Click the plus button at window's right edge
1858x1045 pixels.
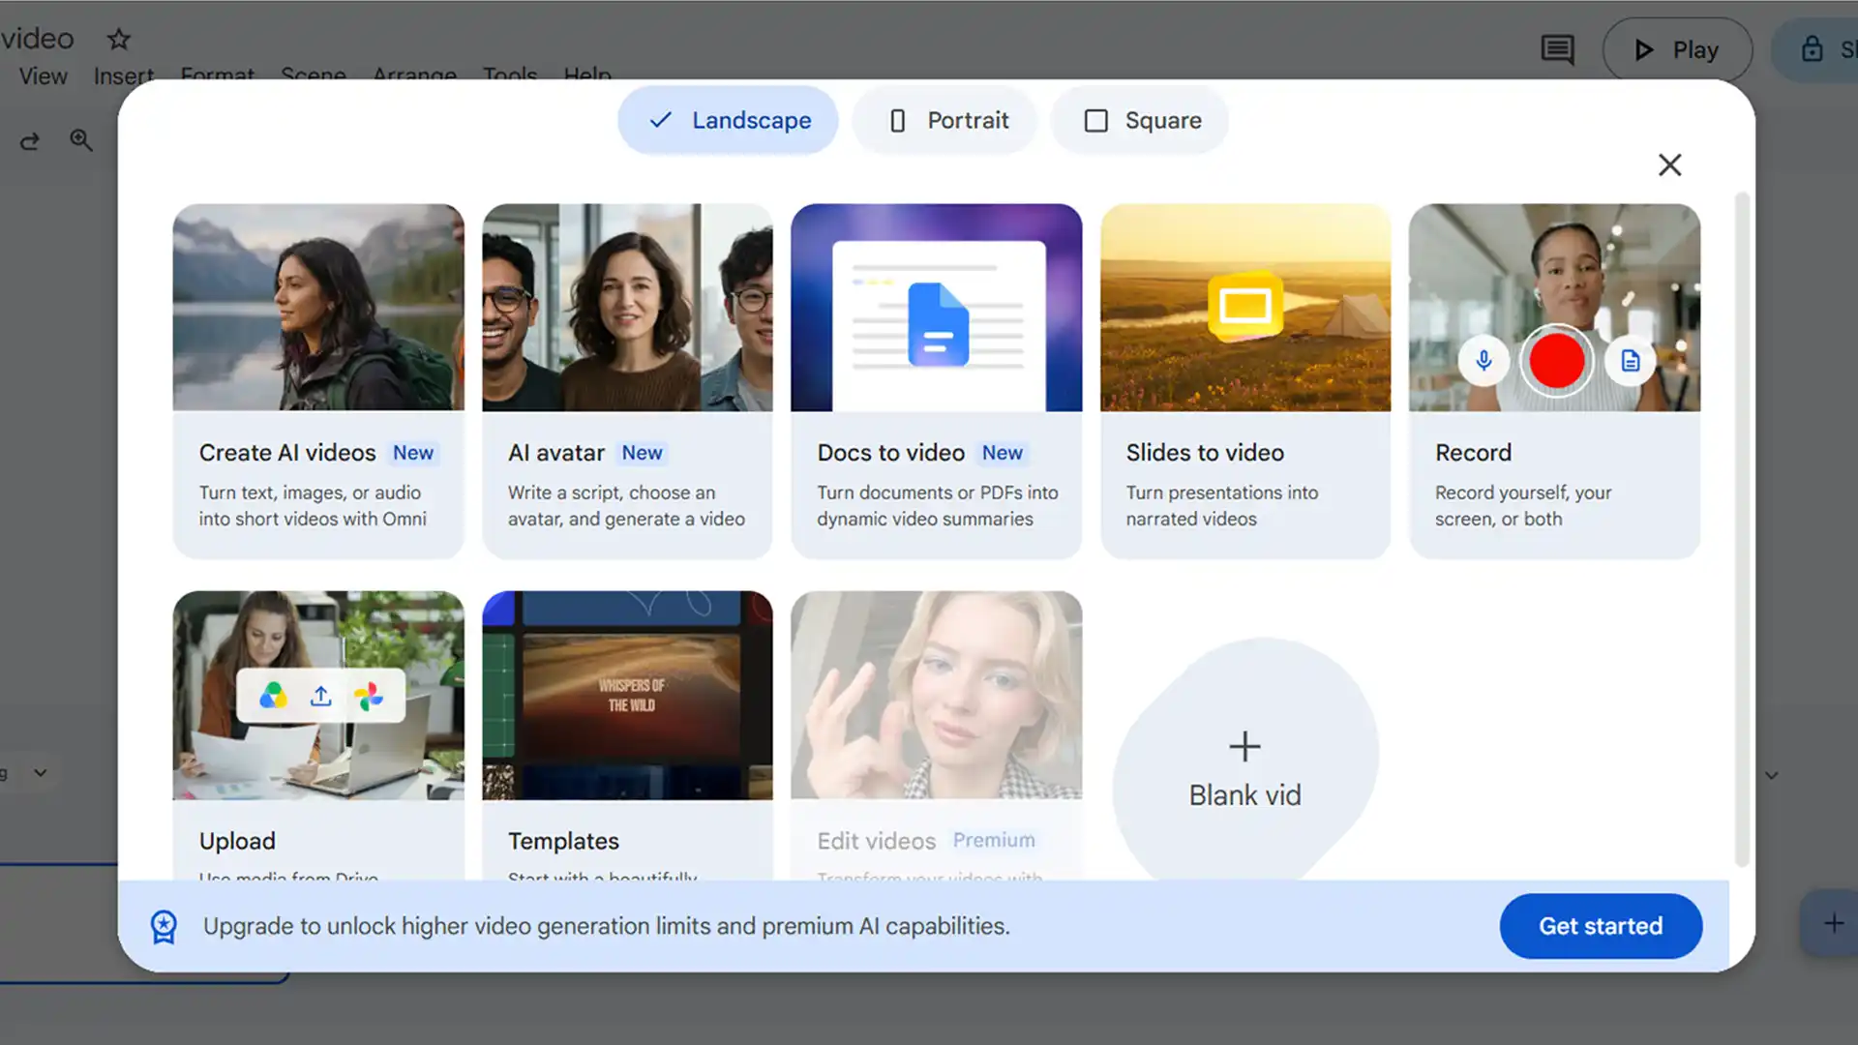(x=1833, y=923)
